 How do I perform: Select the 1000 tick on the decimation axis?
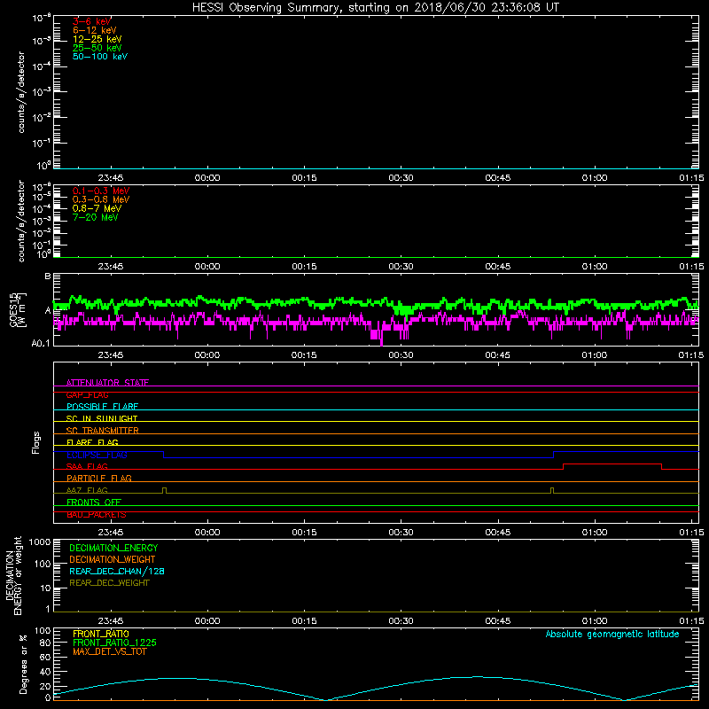[x=39, y=542]
